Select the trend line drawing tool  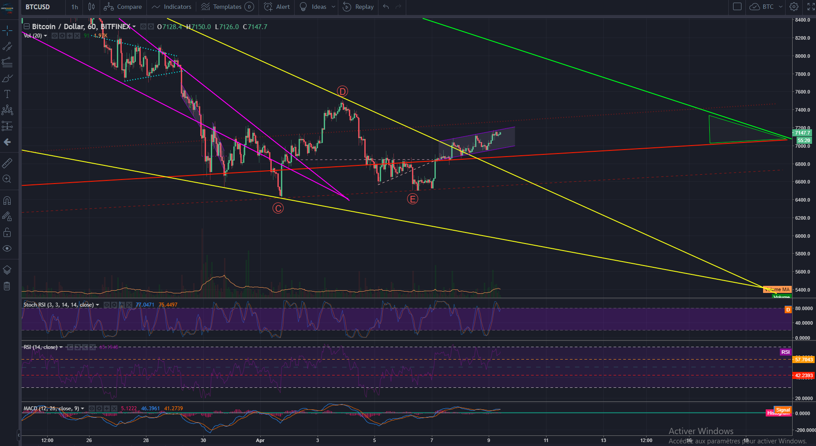[7, 46]
